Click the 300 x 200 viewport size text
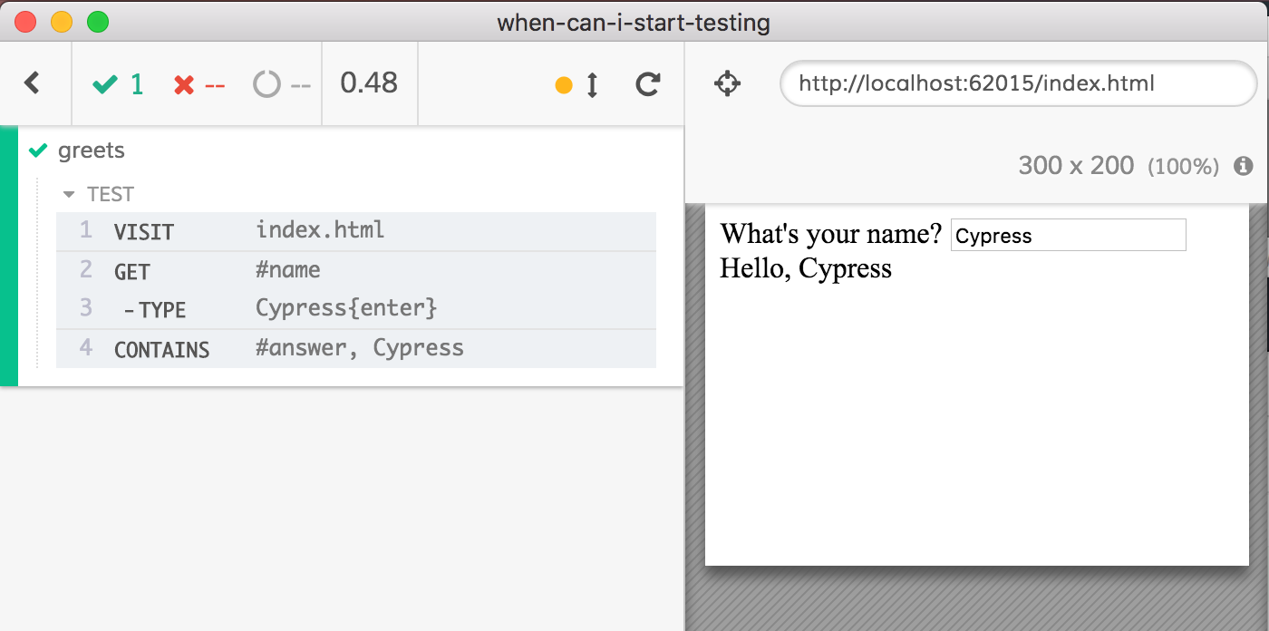Screen dimensions: 1269x631 1076,166
